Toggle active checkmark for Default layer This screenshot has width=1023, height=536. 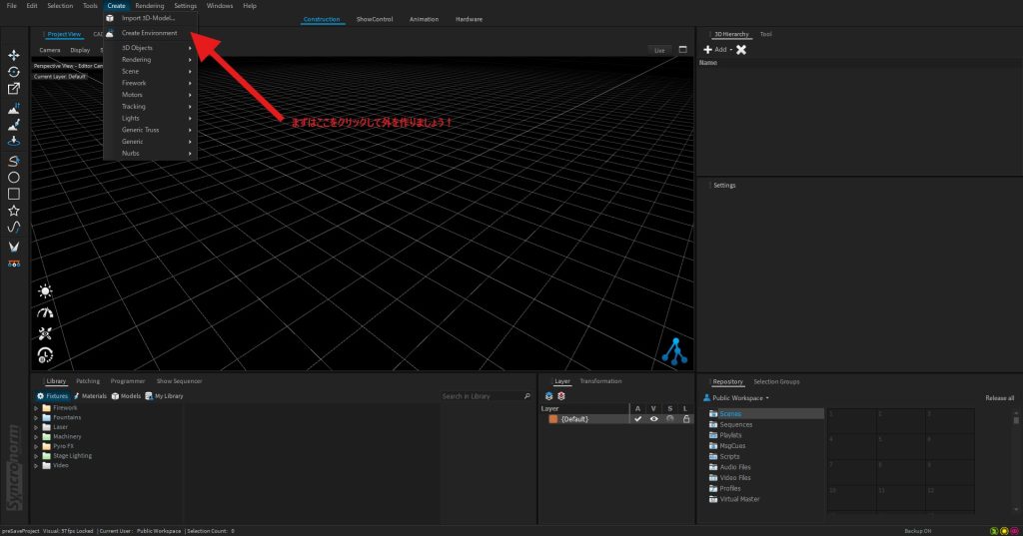click(637, 419)
